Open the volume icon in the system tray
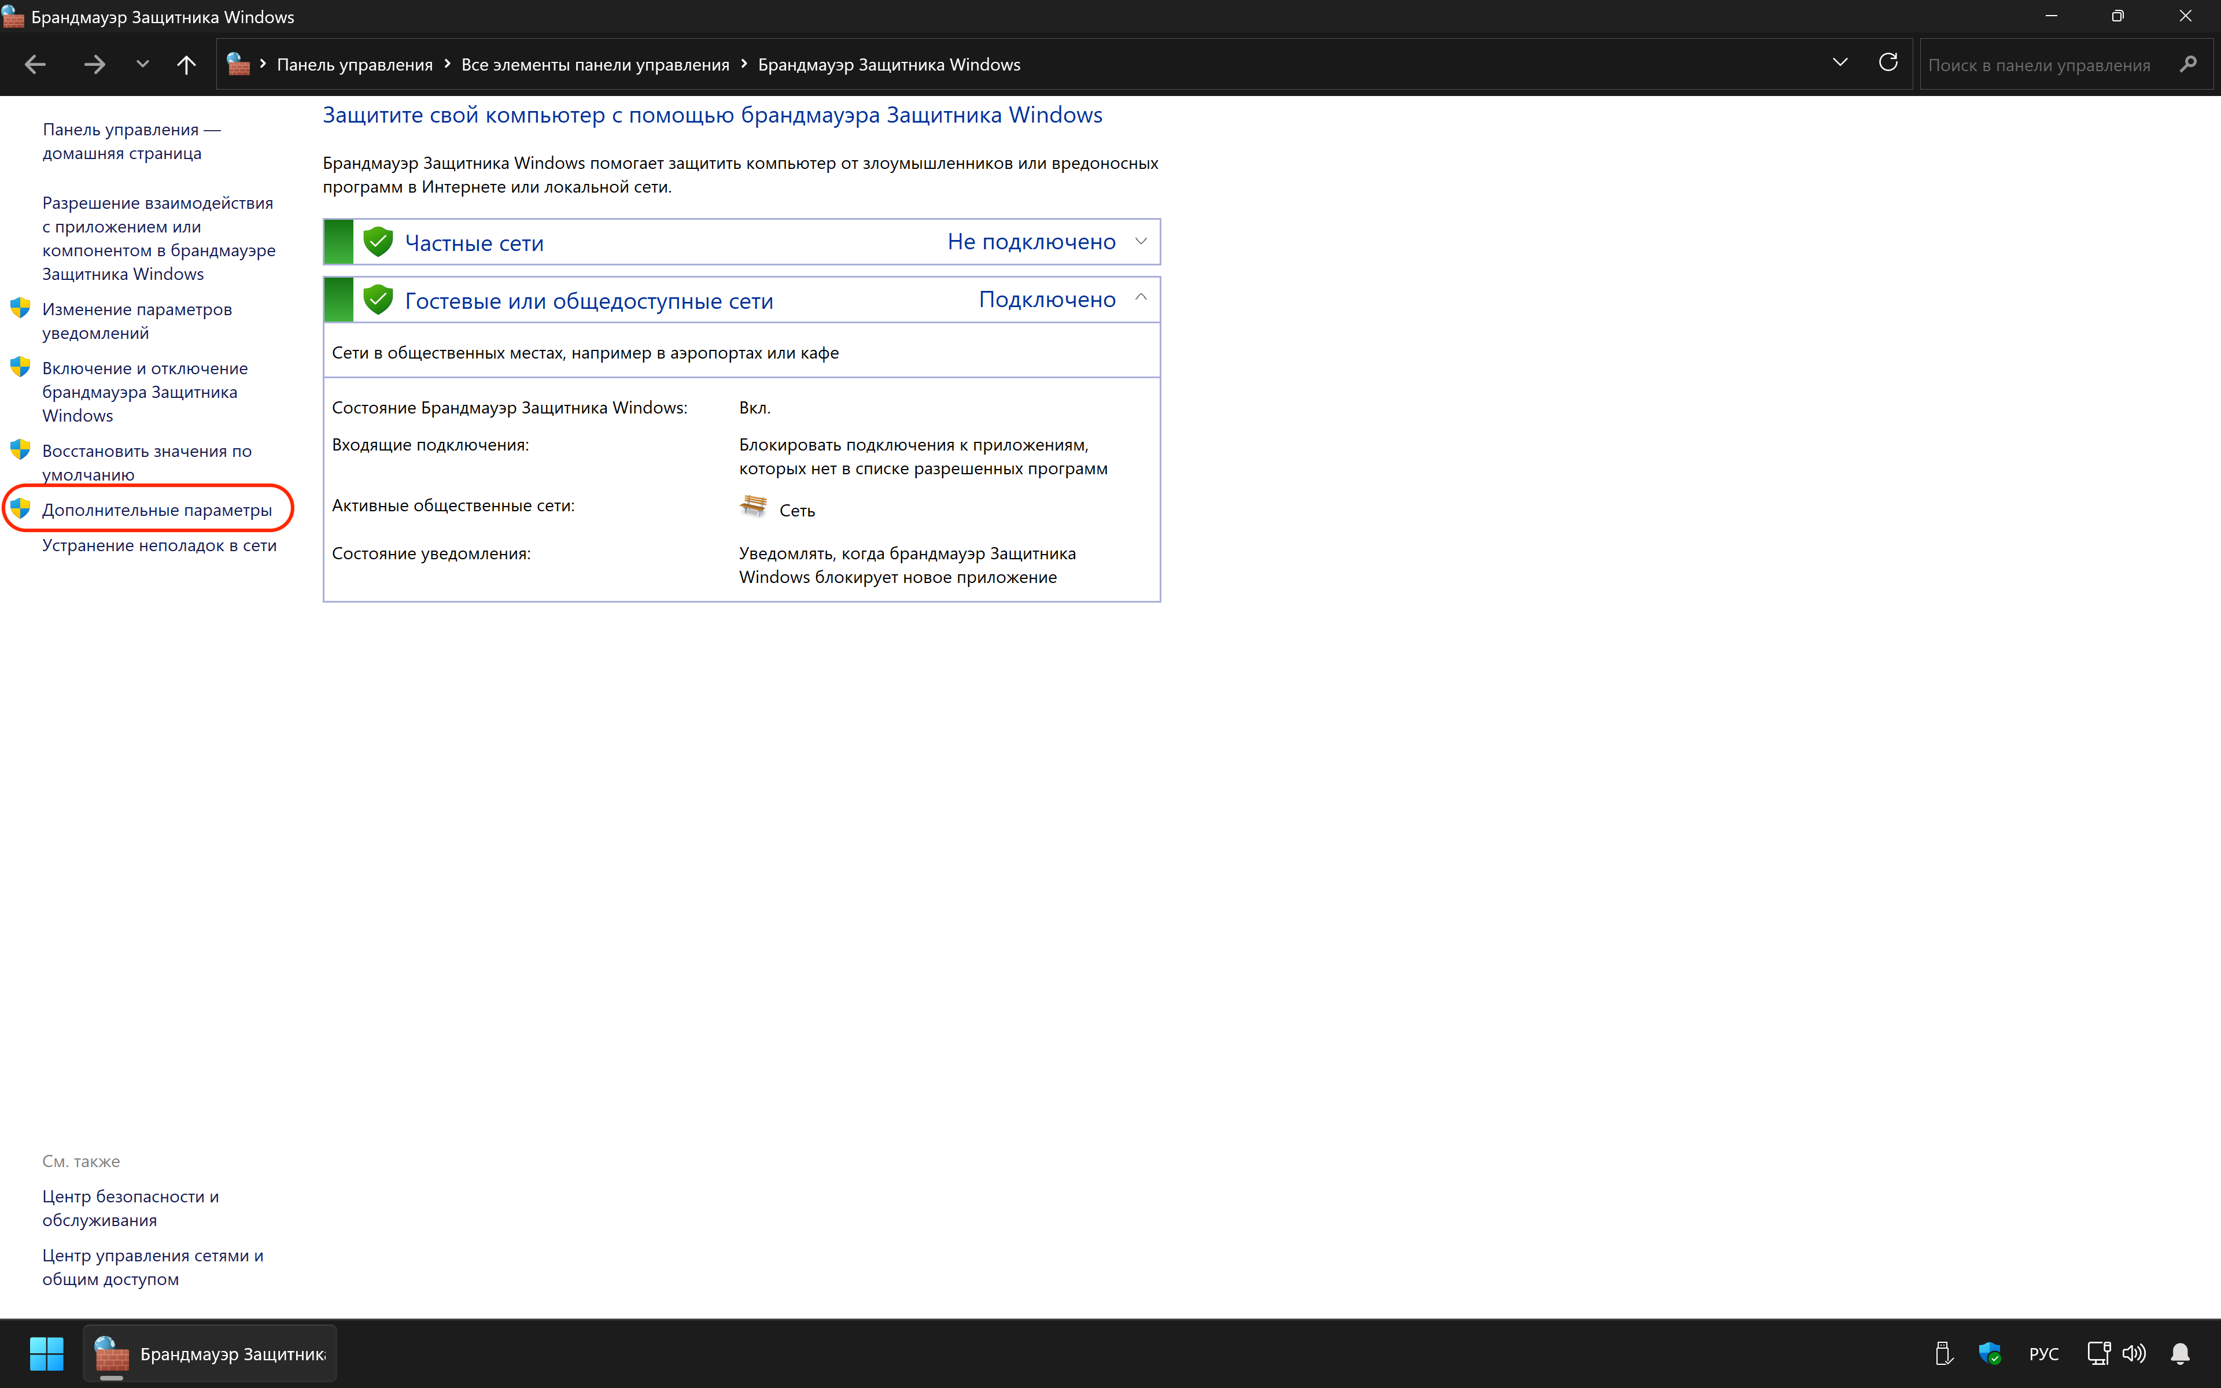 coord(2134,1353)
